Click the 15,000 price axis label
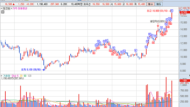The image size is (190, 107). tap(183, 23)
